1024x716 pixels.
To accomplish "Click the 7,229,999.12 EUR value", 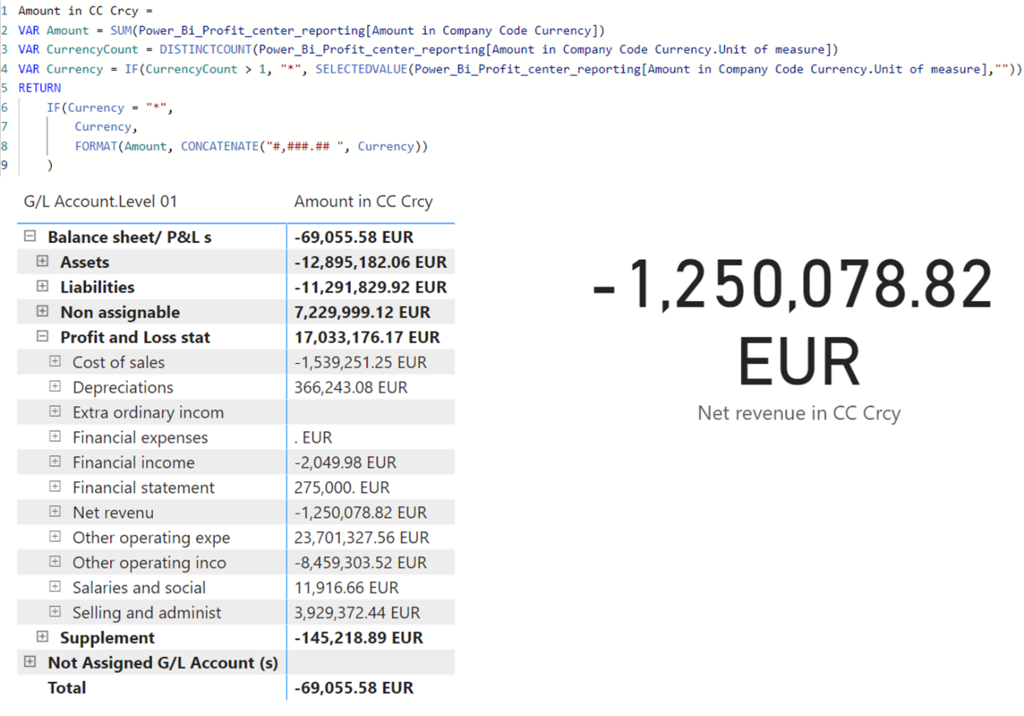I will pos(363,313).
